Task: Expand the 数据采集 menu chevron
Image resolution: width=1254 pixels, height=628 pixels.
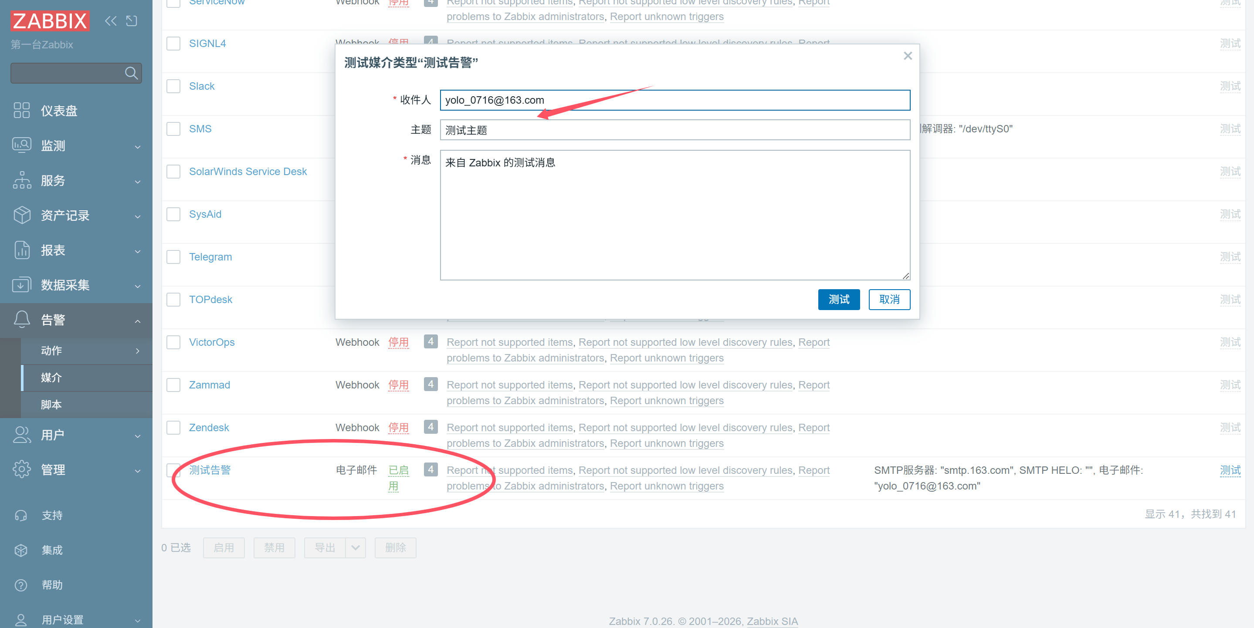Action: pyautogui.click(x=138, y=286)
